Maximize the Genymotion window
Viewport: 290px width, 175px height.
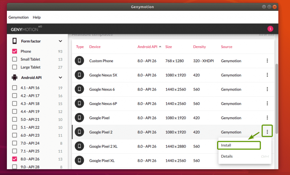269,7
